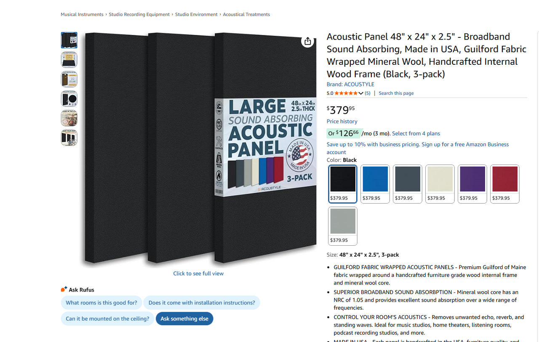This screenshot has height=342, width=539.
Task: Click the share icon on product image
Action: (x=308, y=41)
